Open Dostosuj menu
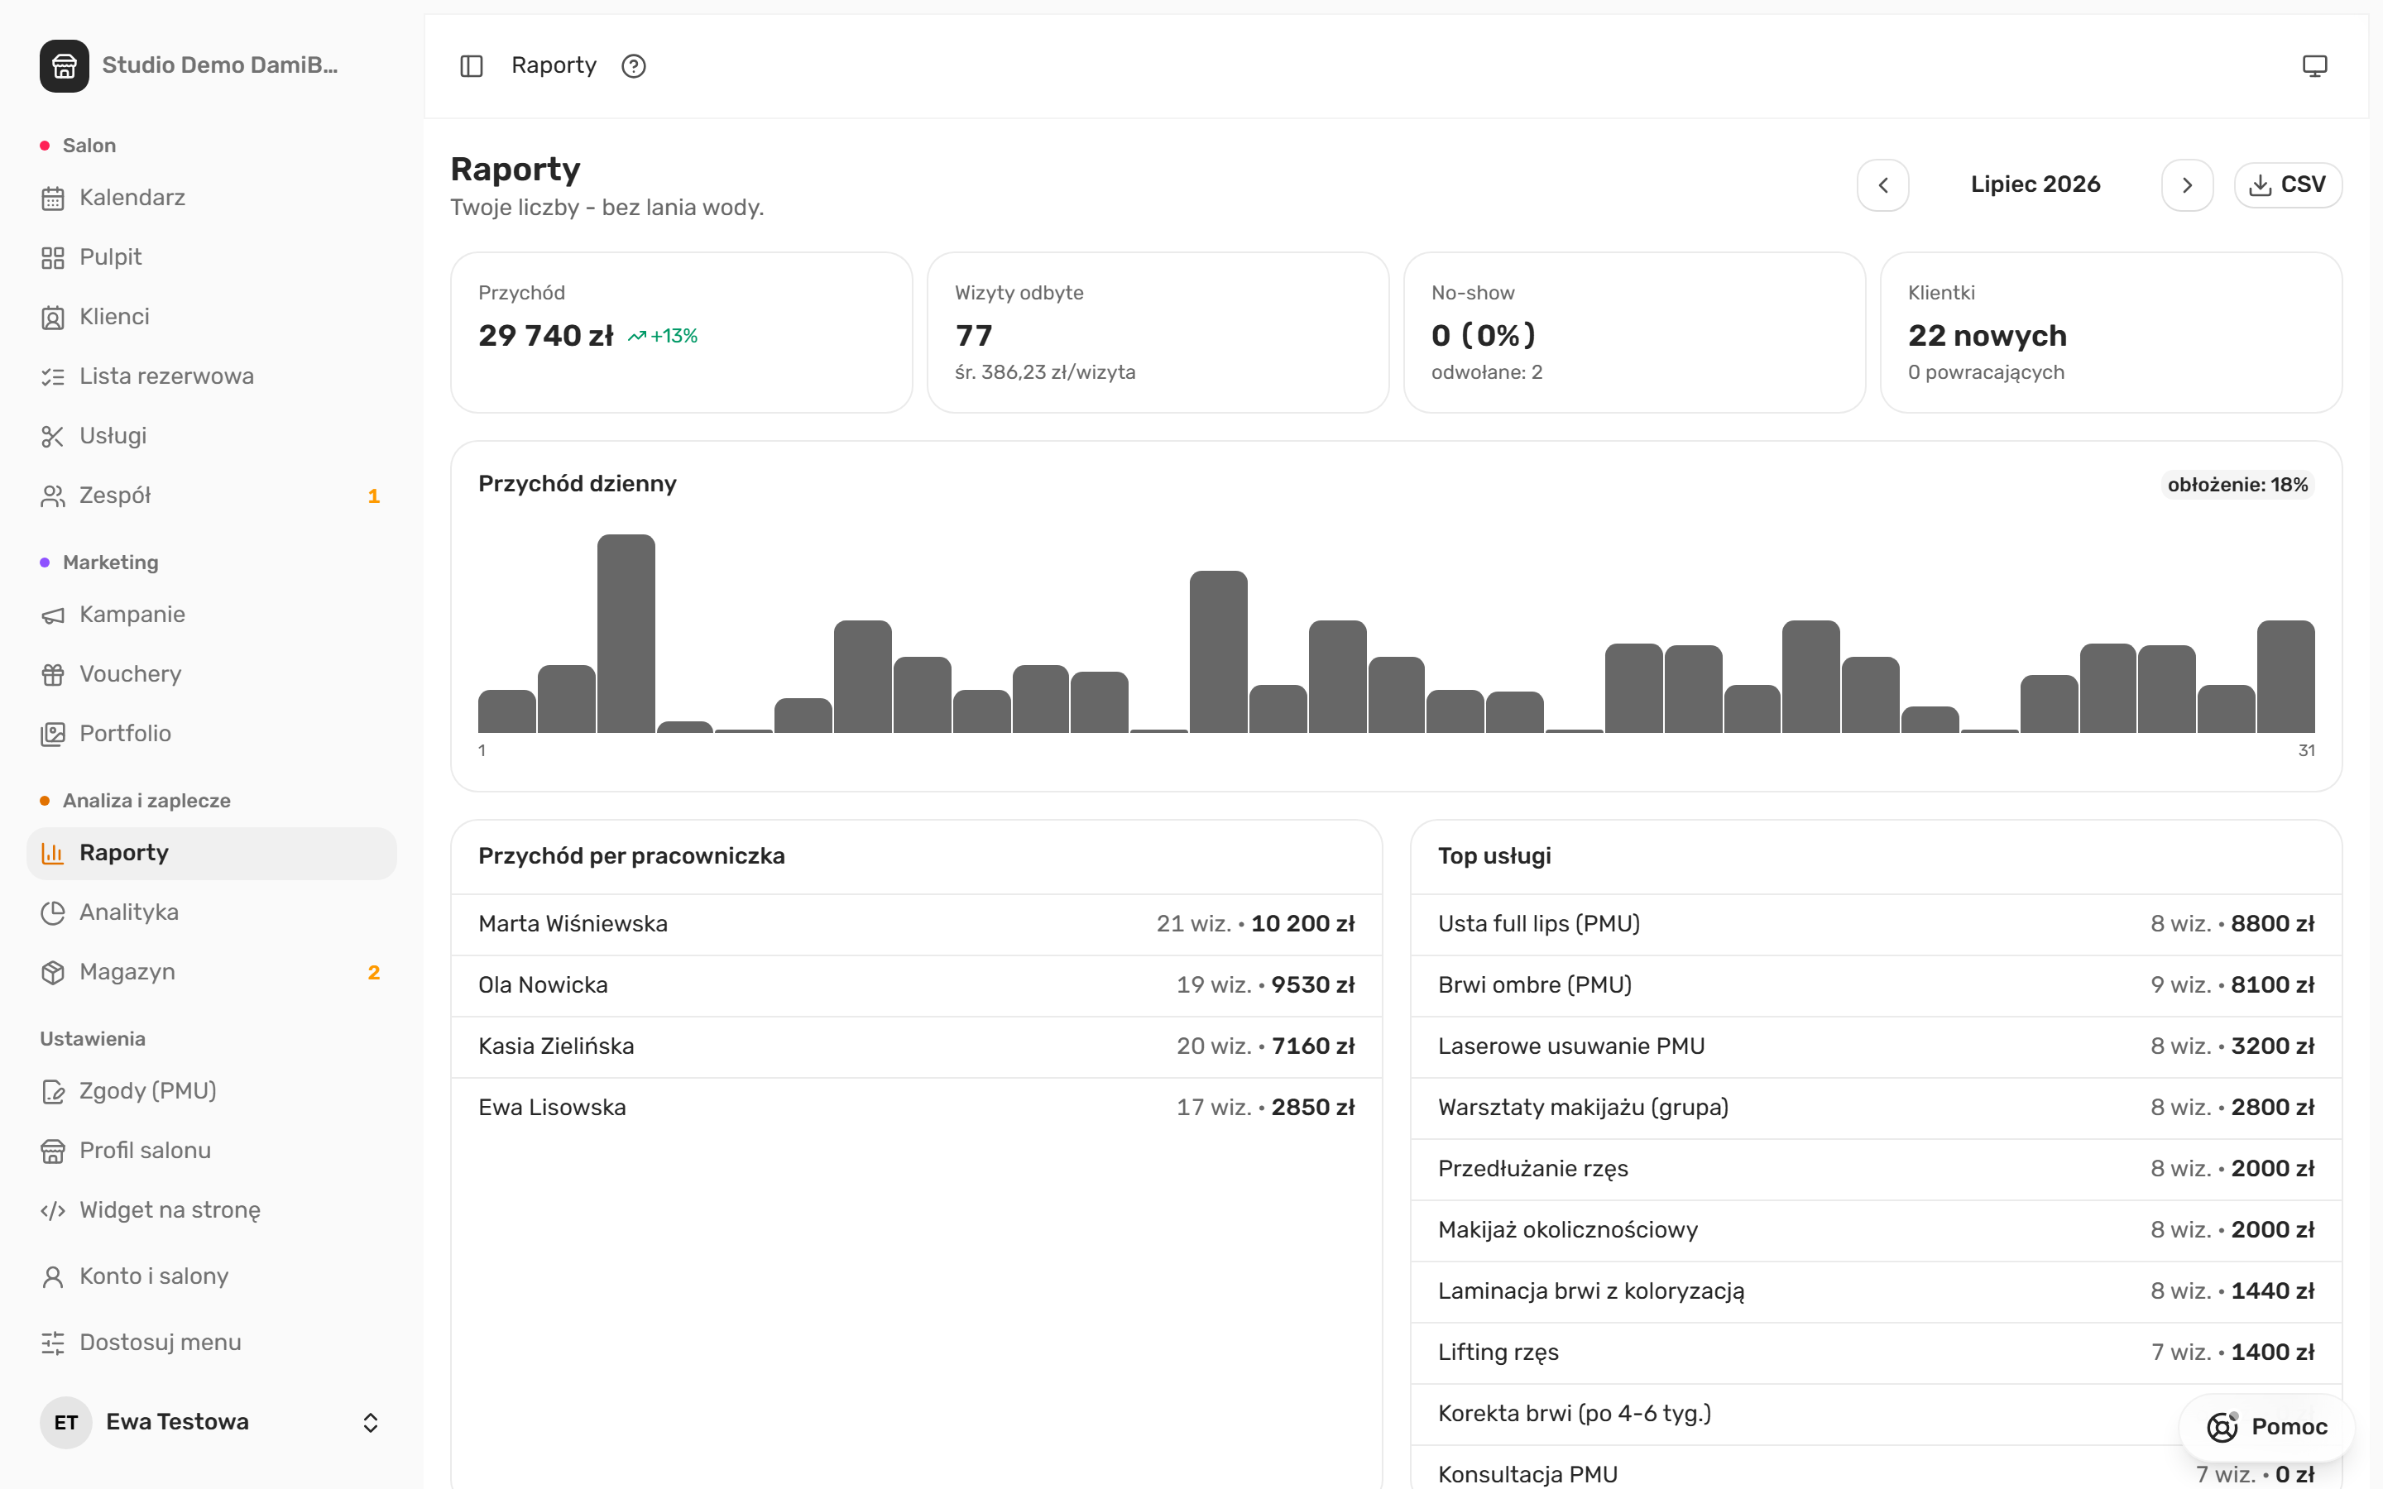Image resolution: width=2383 pixels, height=1489 pixels. (212, 1343)
